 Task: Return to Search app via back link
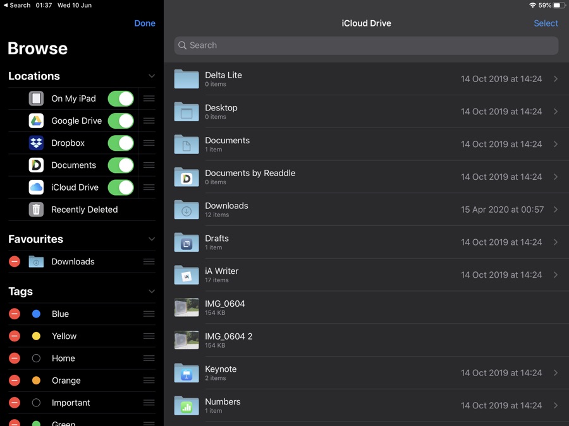17,5
